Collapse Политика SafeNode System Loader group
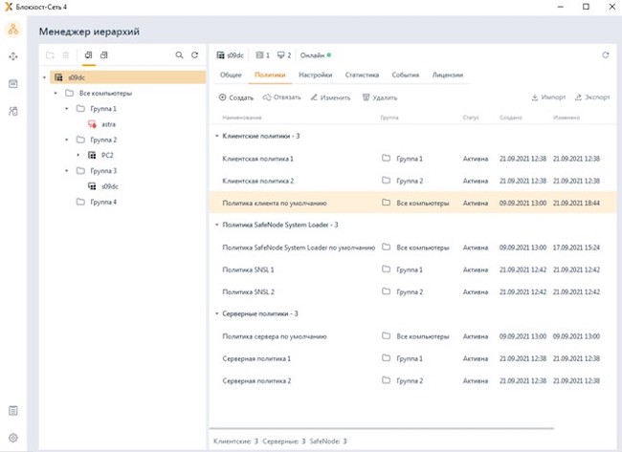The height and width of the screenshot is (452, 622). [x=215, y=225]
